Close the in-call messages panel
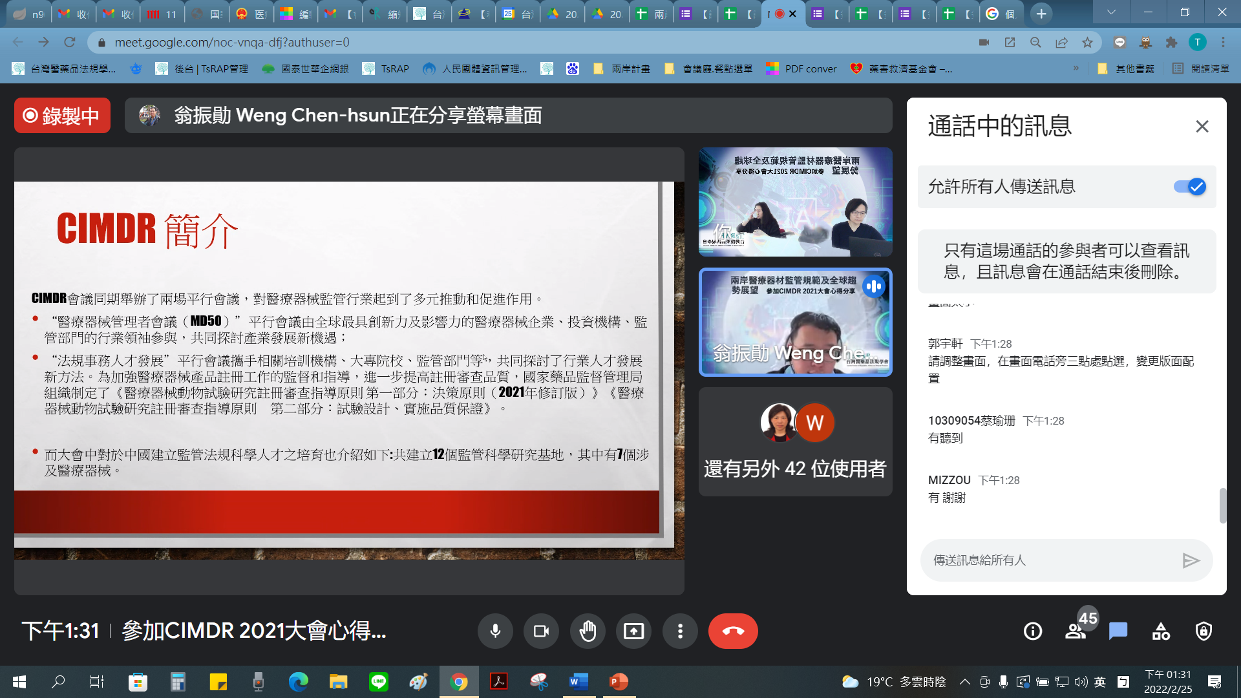Image resolution: width=1241 pixels, height=698 pixels. pyautogui.click(x=1202, y=127)
